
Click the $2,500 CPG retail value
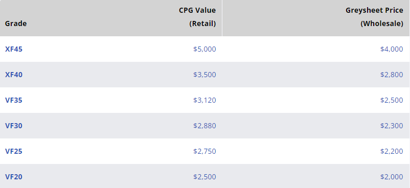(x=204, y=177)
